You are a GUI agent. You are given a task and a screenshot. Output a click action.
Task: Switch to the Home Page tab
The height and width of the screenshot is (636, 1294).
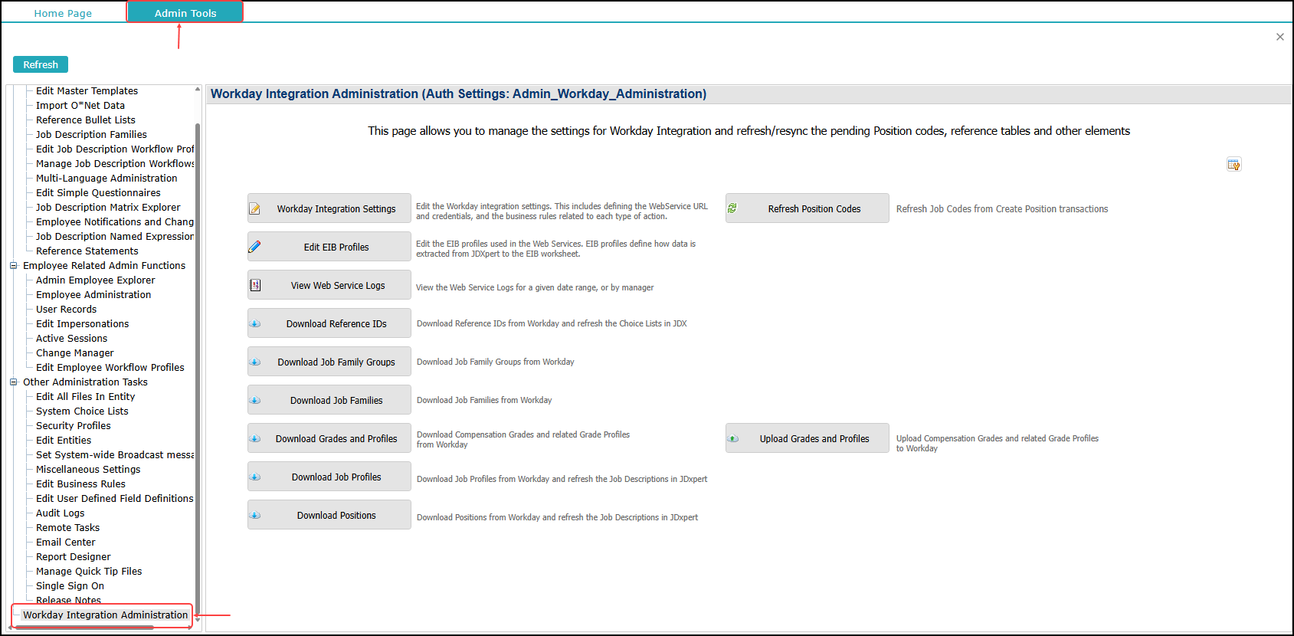click(x=63, y=13)
